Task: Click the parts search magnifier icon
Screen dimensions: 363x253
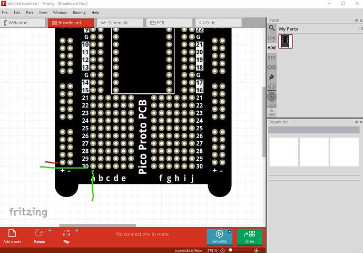Action: pos(272,28)
